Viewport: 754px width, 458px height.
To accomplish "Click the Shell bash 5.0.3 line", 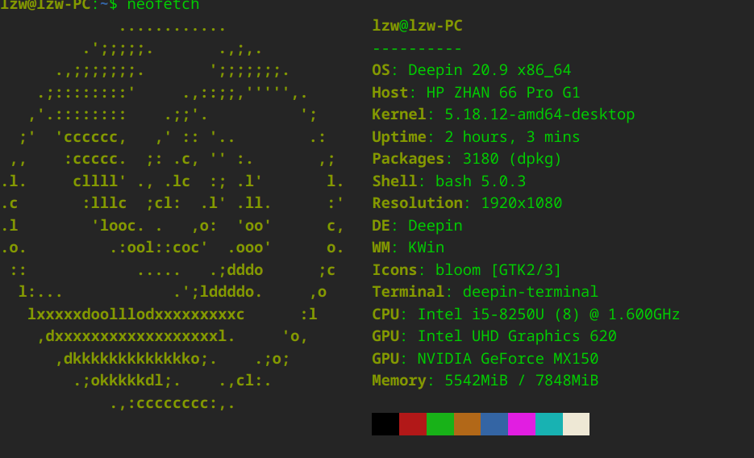I will (x=449, y=181).
